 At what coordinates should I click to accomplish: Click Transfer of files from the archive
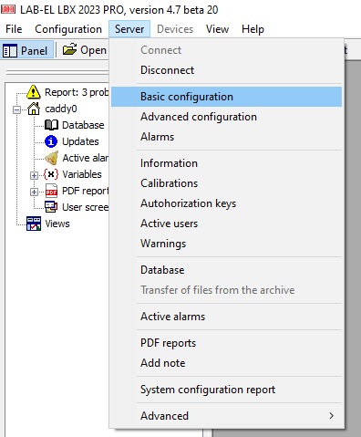(x=226, y=290)
